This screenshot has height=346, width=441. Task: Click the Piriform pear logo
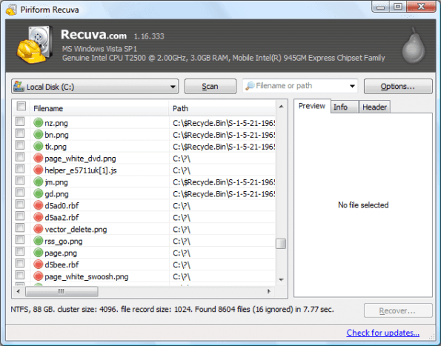pyautogui.click(x=414, y=45)
